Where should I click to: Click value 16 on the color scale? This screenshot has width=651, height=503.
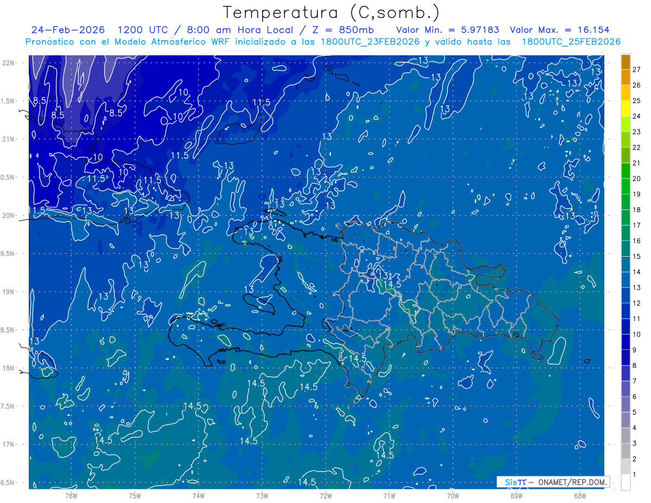(x=637, y=241)
